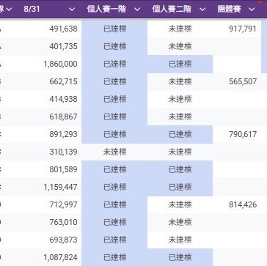Click the cell with 891,293
Viewport: 267px width, 266px height.
point(63,134)
